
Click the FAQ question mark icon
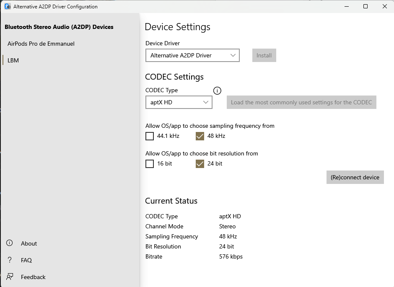[x=10, y=260]
